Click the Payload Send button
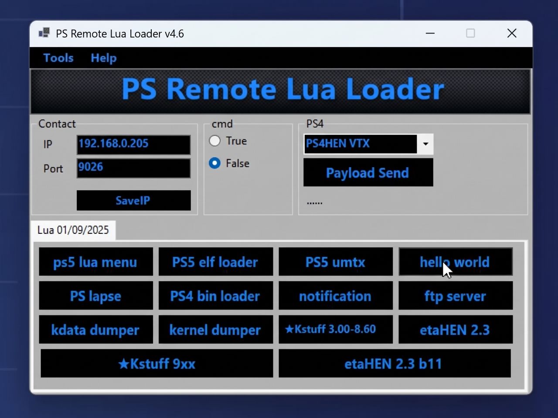This screenshot has width=558, height=418. [x=368, y=172]
